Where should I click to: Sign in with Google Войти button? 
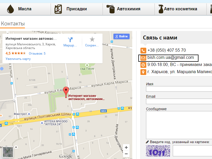121,37
